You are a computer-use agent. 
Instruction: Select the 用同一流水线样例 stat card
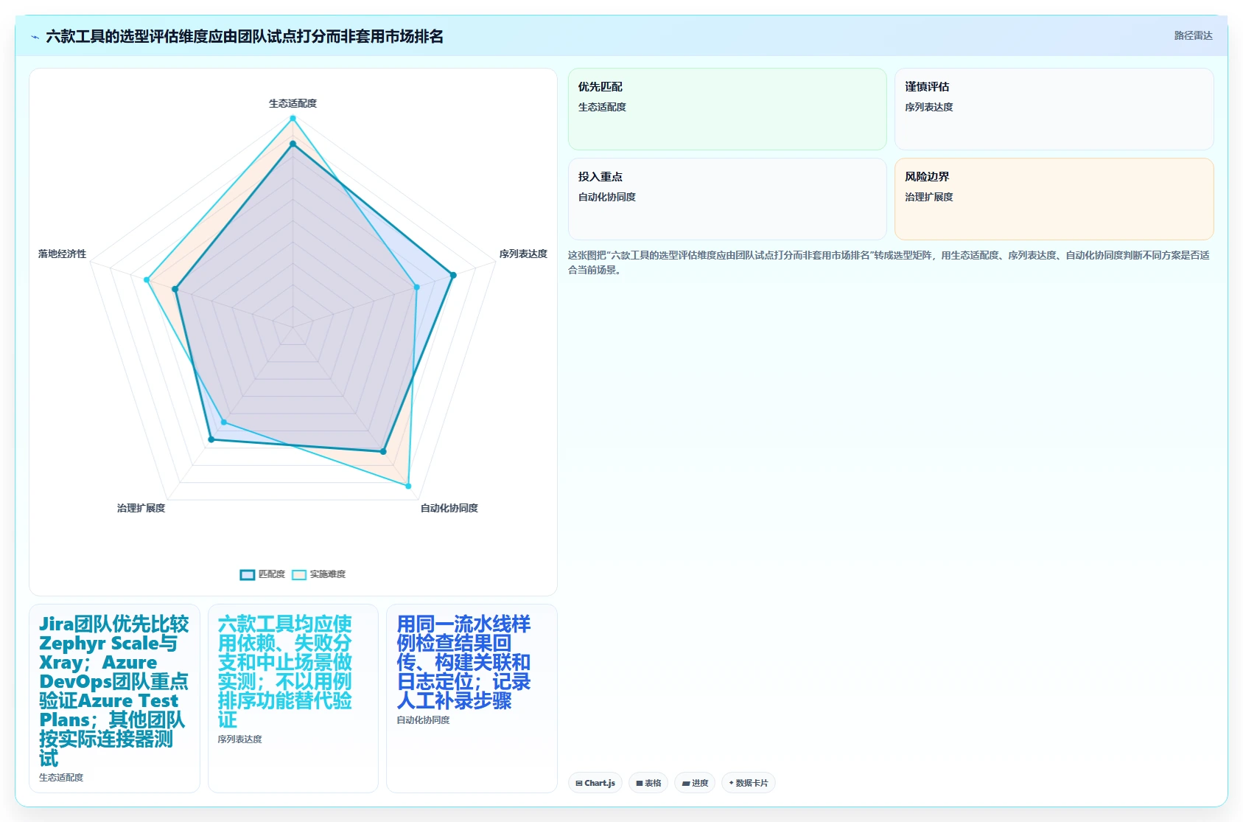coord(472,698)
